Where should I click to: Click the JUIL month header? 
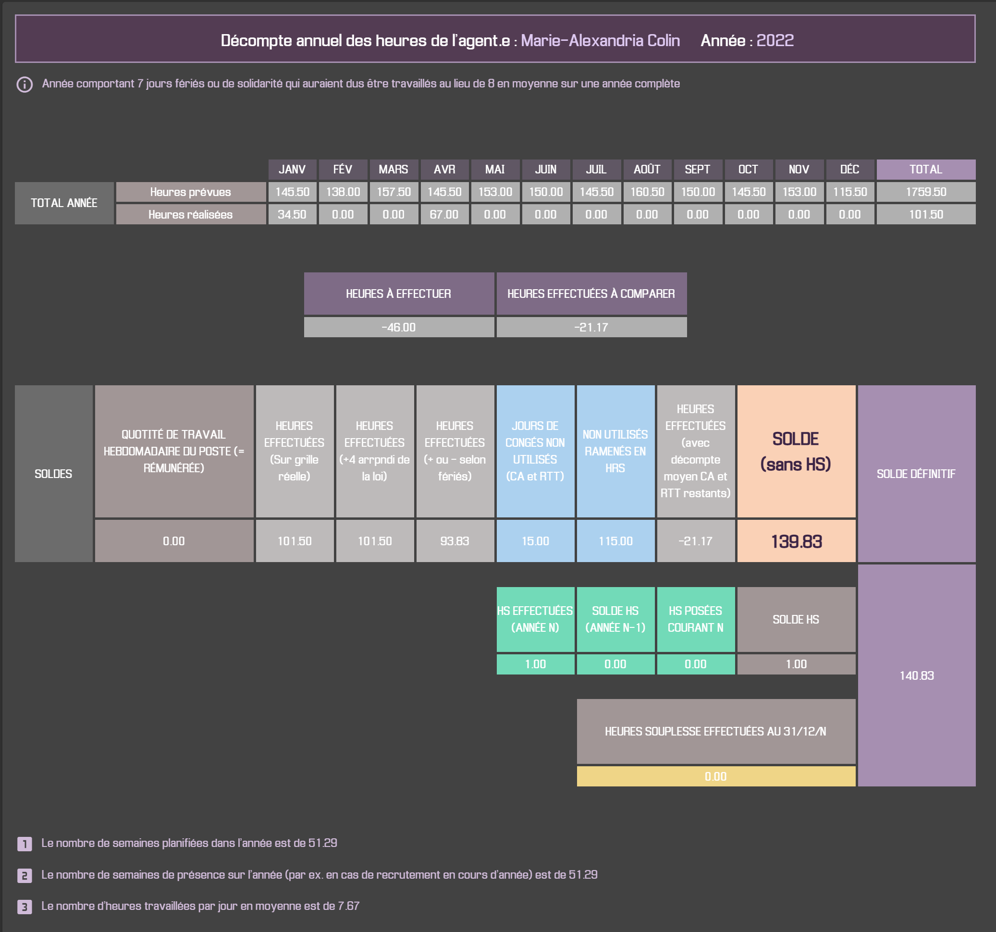(597, 170)
